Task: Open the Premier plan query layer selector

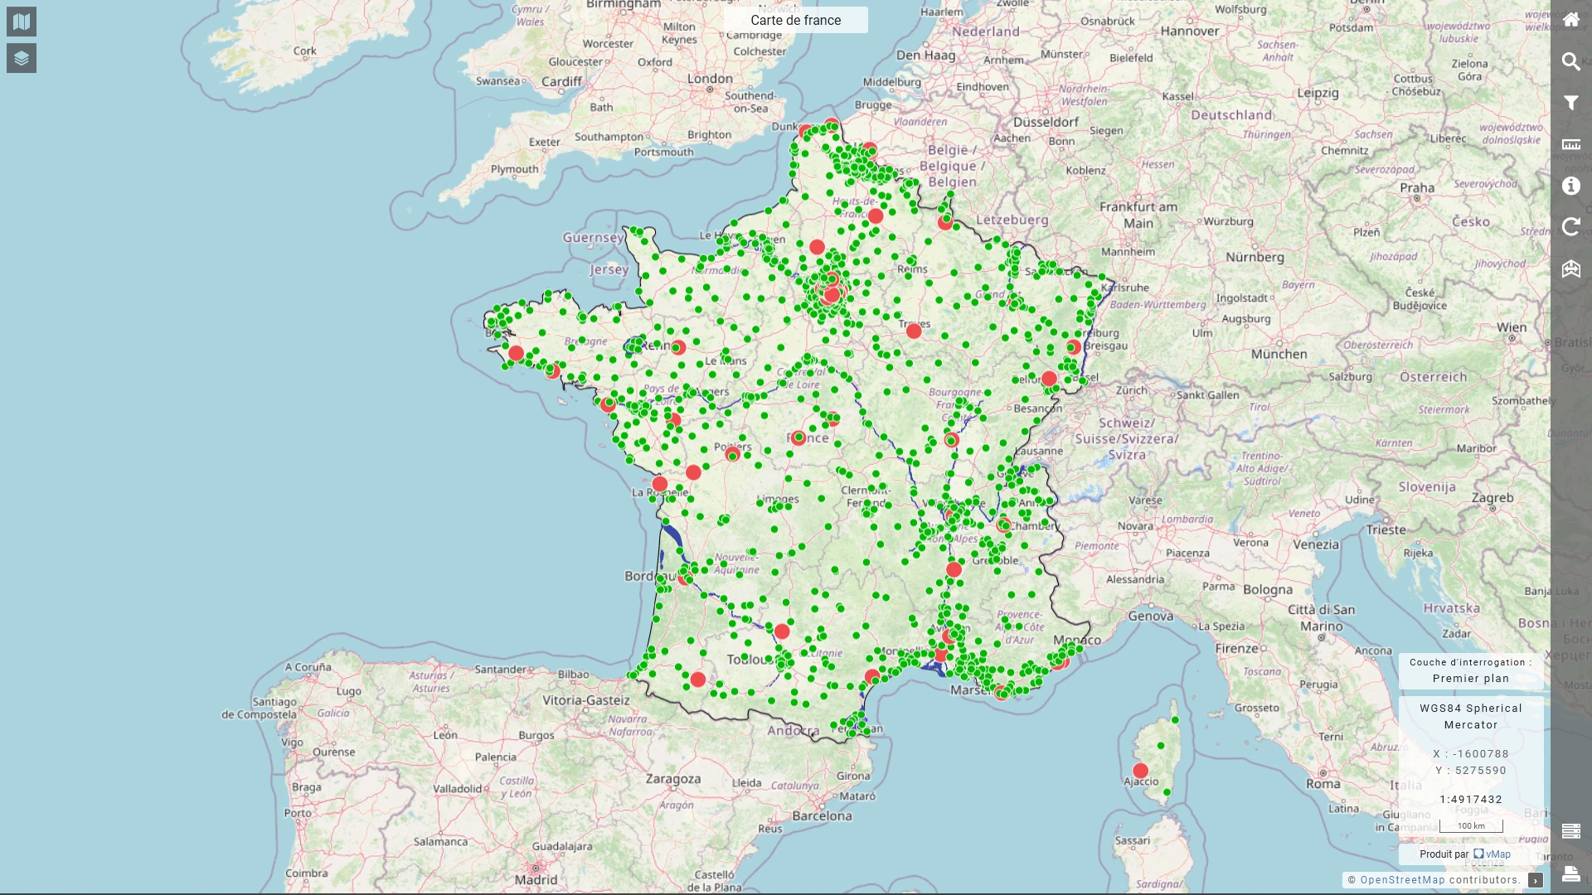Action: point(1470,679)
